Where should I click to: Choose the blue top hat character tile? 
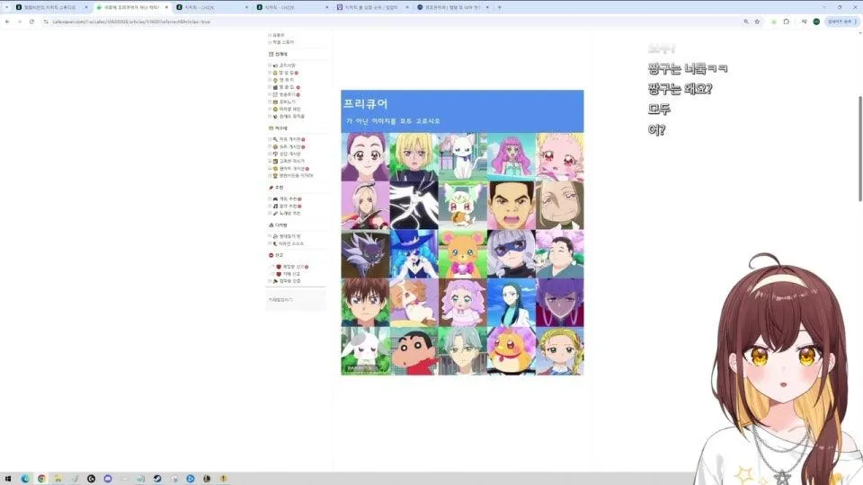click(x=414, y=254)
